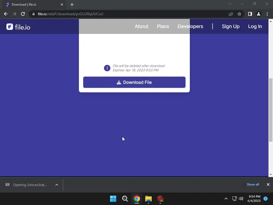273x205 pixels.
Task: Close the Download | file.io tab
Action: pos(62,5)
